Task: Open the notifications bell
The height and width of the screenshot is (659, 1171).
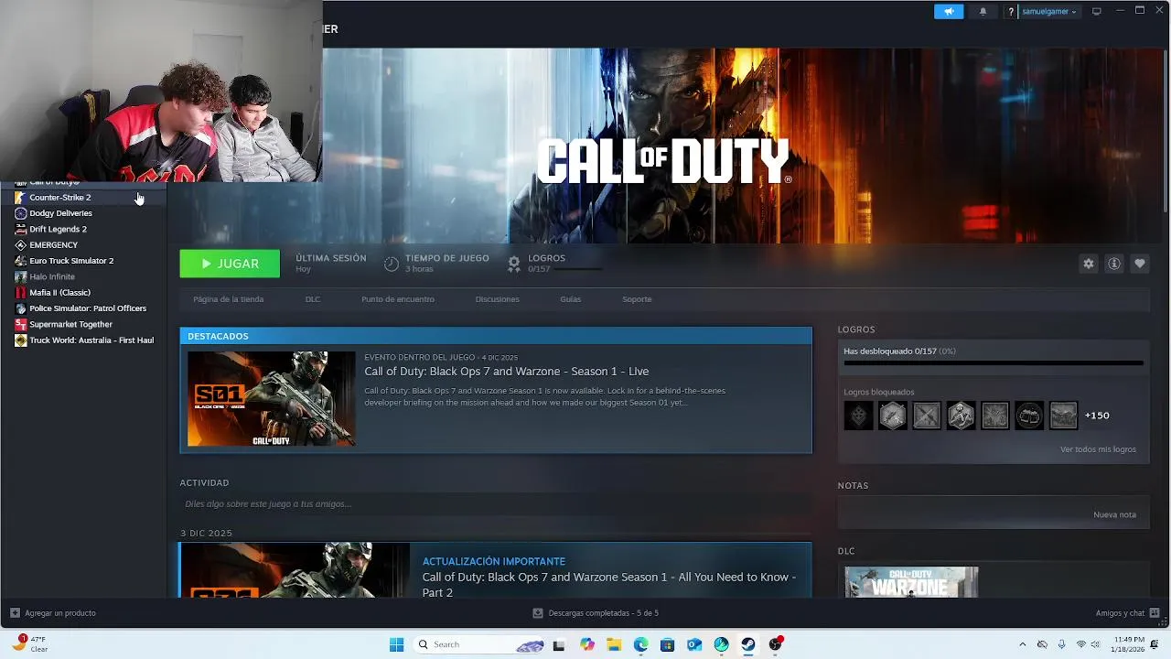Action: coord(983,11)
